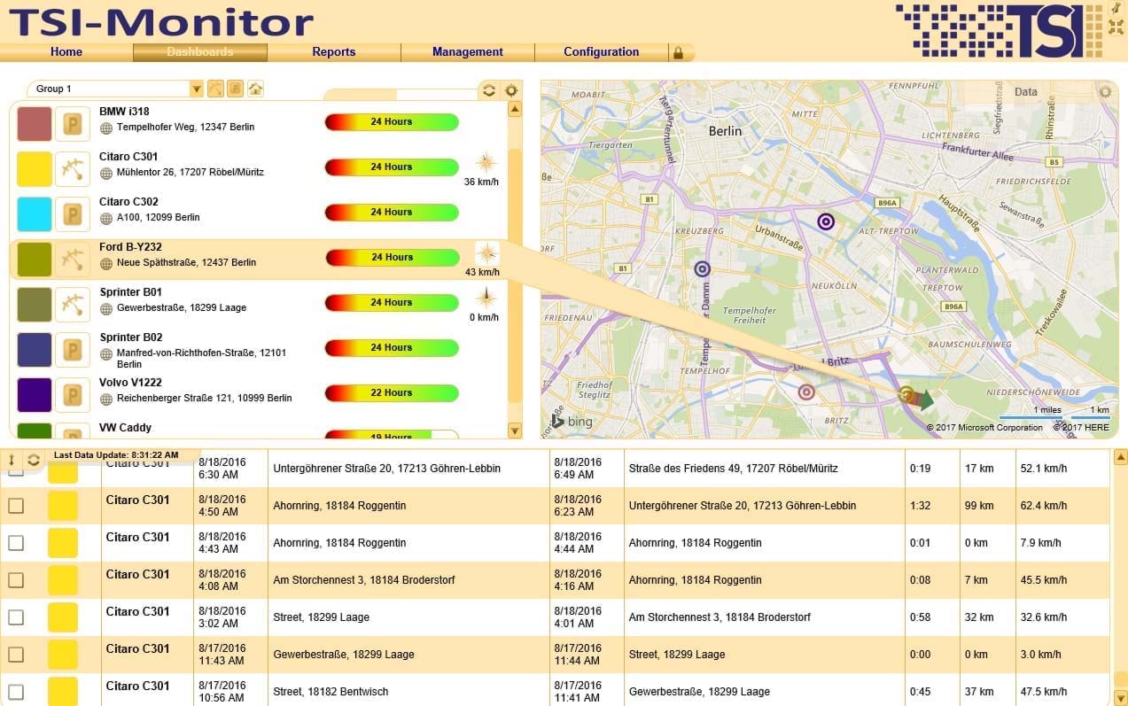The image size is (1128, 706).
Task: Open the map settings gear
Action: [x=1105, y=91]
